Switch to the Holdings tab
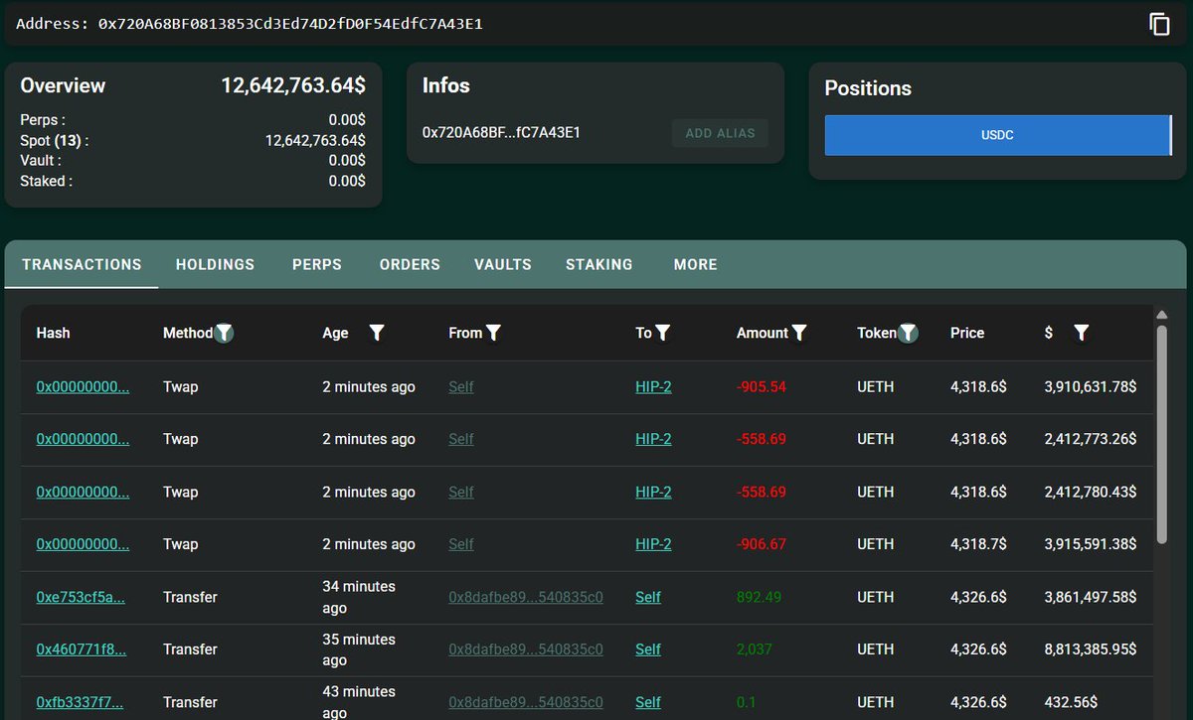The image size is (1193, 720). (215, 265)
